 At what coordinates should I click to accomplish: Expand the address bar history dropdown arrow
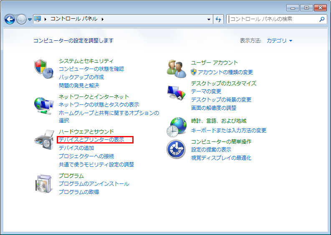coord(209,19)
